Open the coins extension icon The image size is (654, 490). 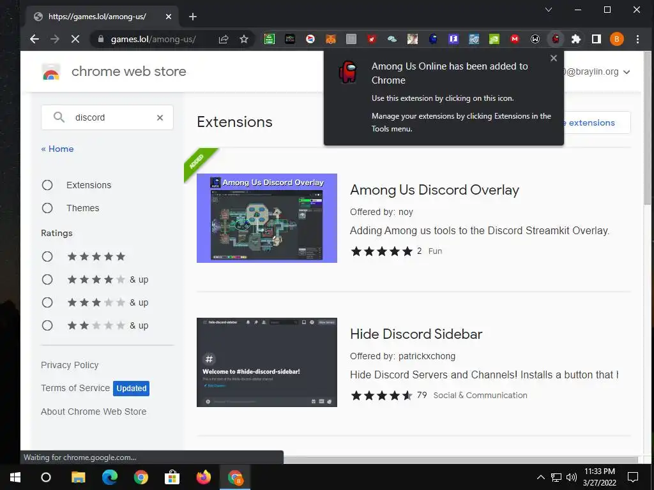(x=392, y=39)
